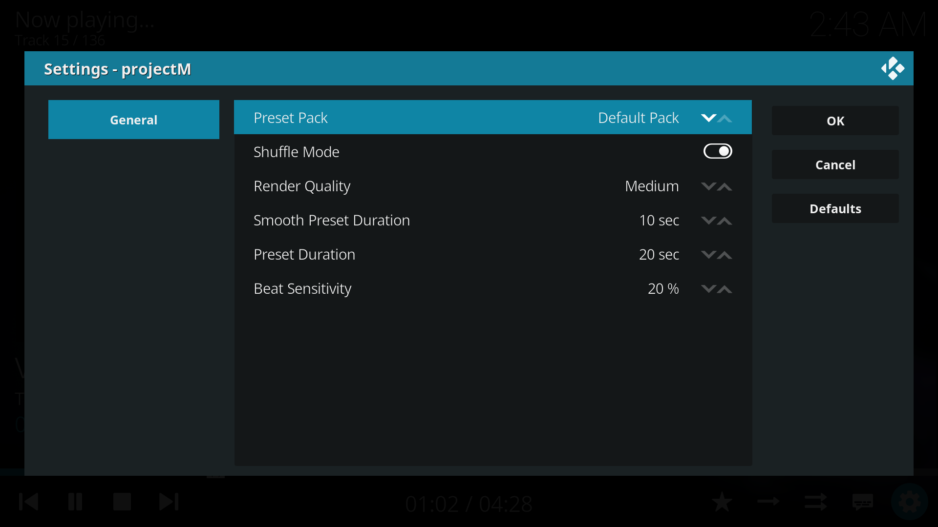Decrease Beat Sensitivity with down arrow
Viewport: 938px width, 527px height.
[708, 289]
